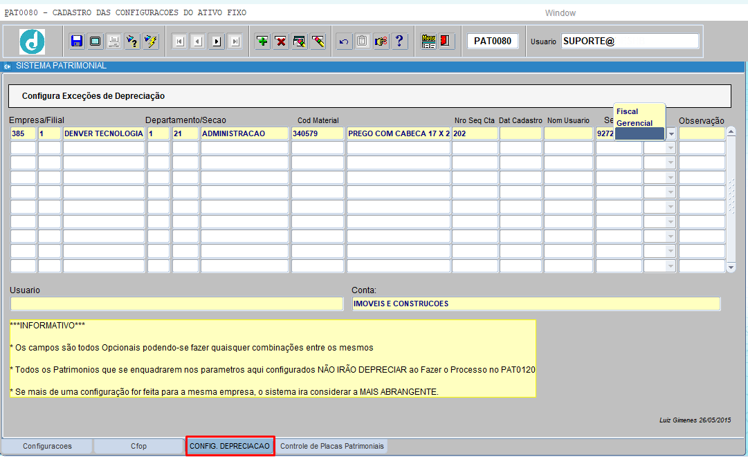The image size is (748, 457).
Task: Open help with the question mark icon
Action: pos(400,41)
